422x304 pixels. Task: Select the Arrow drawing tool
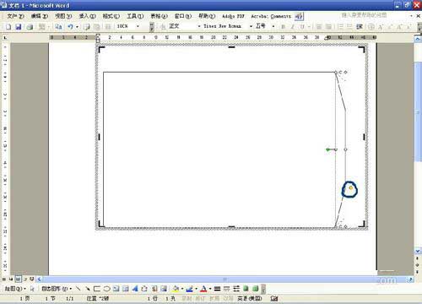[88, 289]
